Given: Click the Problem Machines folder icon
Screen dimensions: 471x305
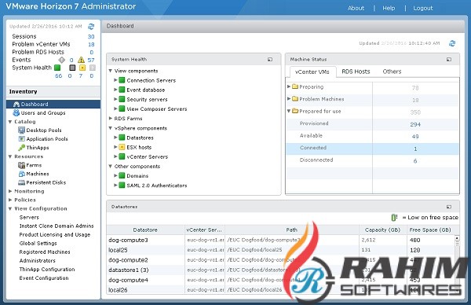Looking at the screenshot, I should tap(295, 99).
